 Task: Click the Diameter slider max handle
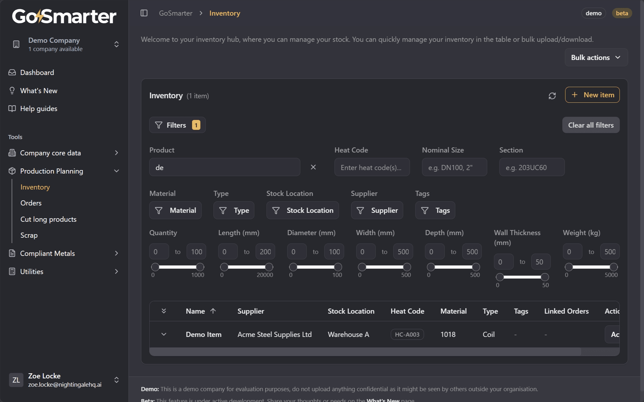338,267
